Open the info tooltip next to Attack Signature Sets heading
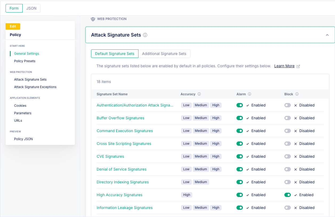 [x=145, y=35]
